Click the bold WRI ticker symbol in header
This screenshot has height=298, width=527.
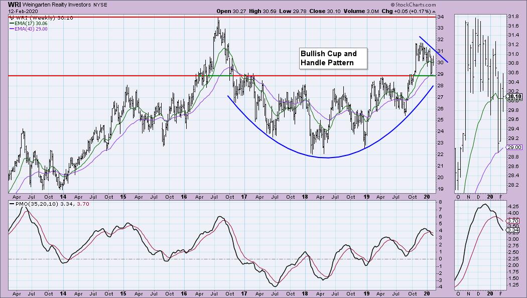15,5
